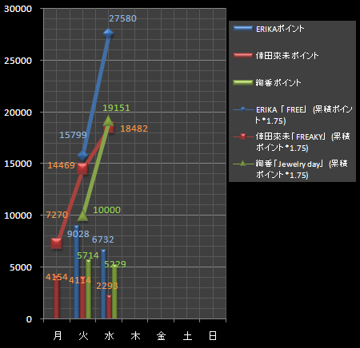
Task: Click the red 倖田來未ポイント legend entry
Action: pyautogui.click(x=276, y=56)
